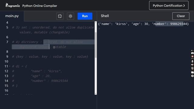Click the 'Python Online Compiler' title
Image resolution: width=194 pixels, height=109 pixels.
click(40, 6)
